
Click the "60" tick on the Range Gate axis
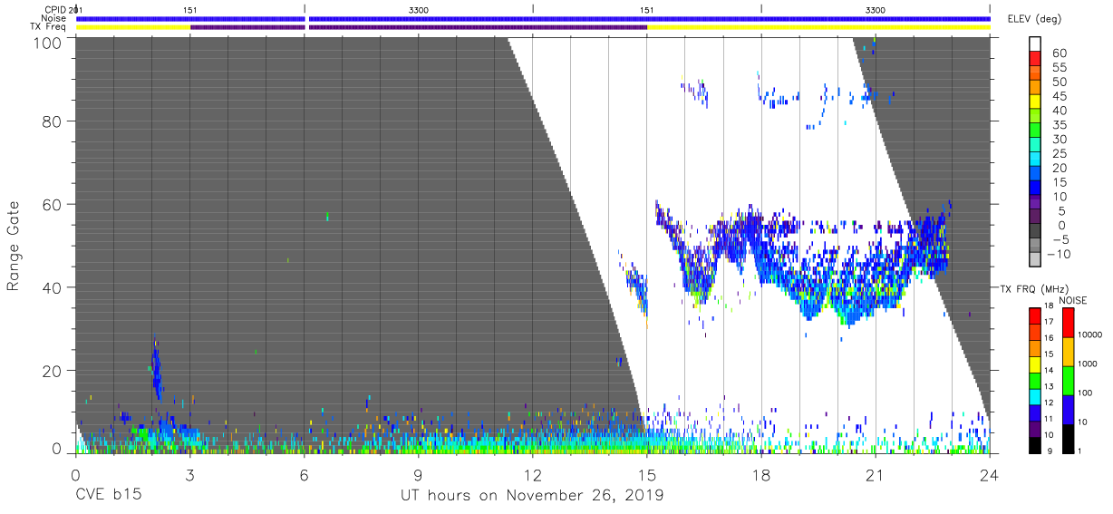pyautogui.click(x=53, y=204)
